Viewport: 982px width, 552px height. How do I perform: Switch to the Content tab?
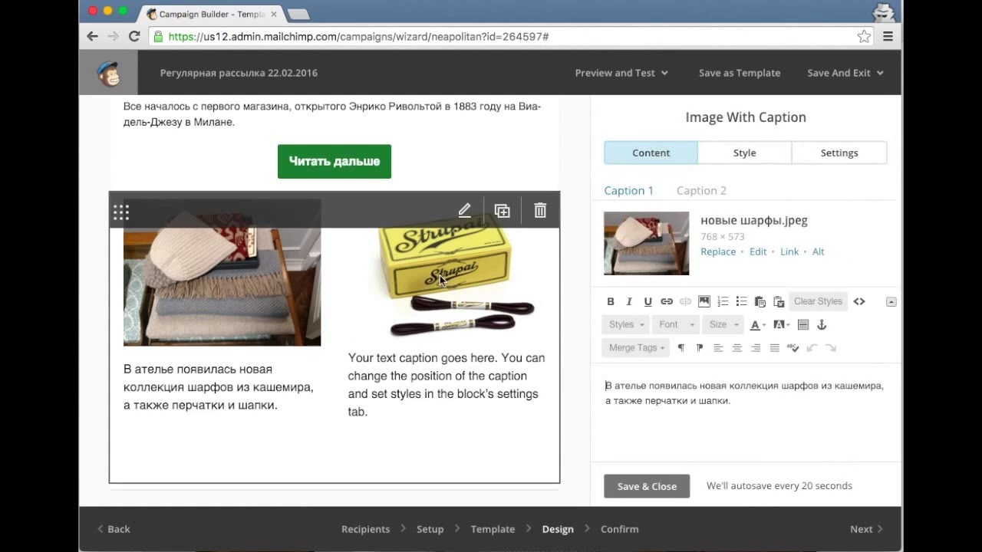coord(651,153)
